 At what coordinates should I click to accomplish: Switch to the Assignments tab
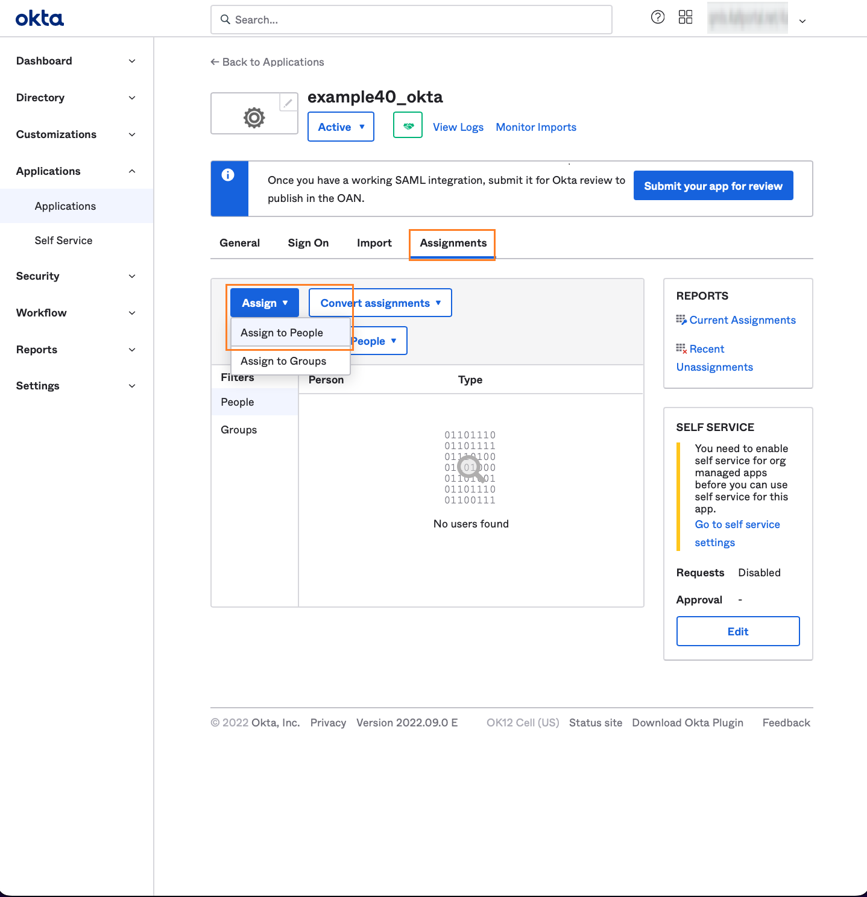[453, 243]
